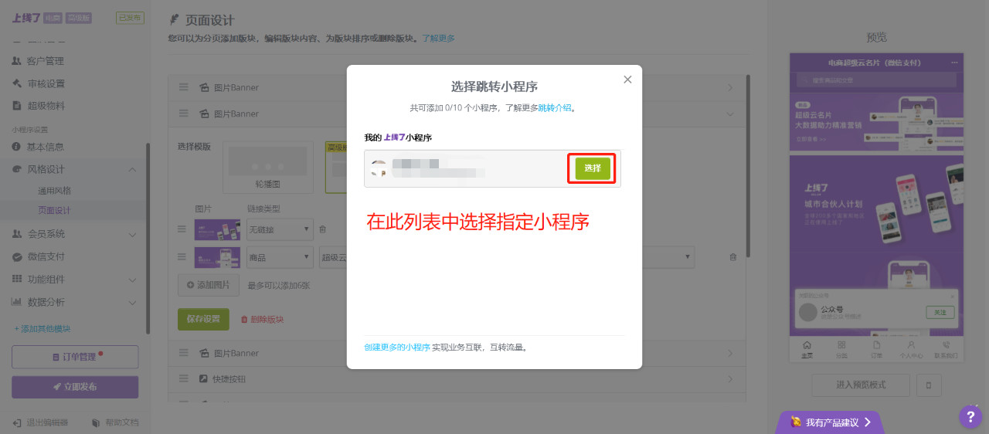Click the 基本信息 info icon
Screen dimensions: 989x434
pyautogui.click(x=17, y=147)
